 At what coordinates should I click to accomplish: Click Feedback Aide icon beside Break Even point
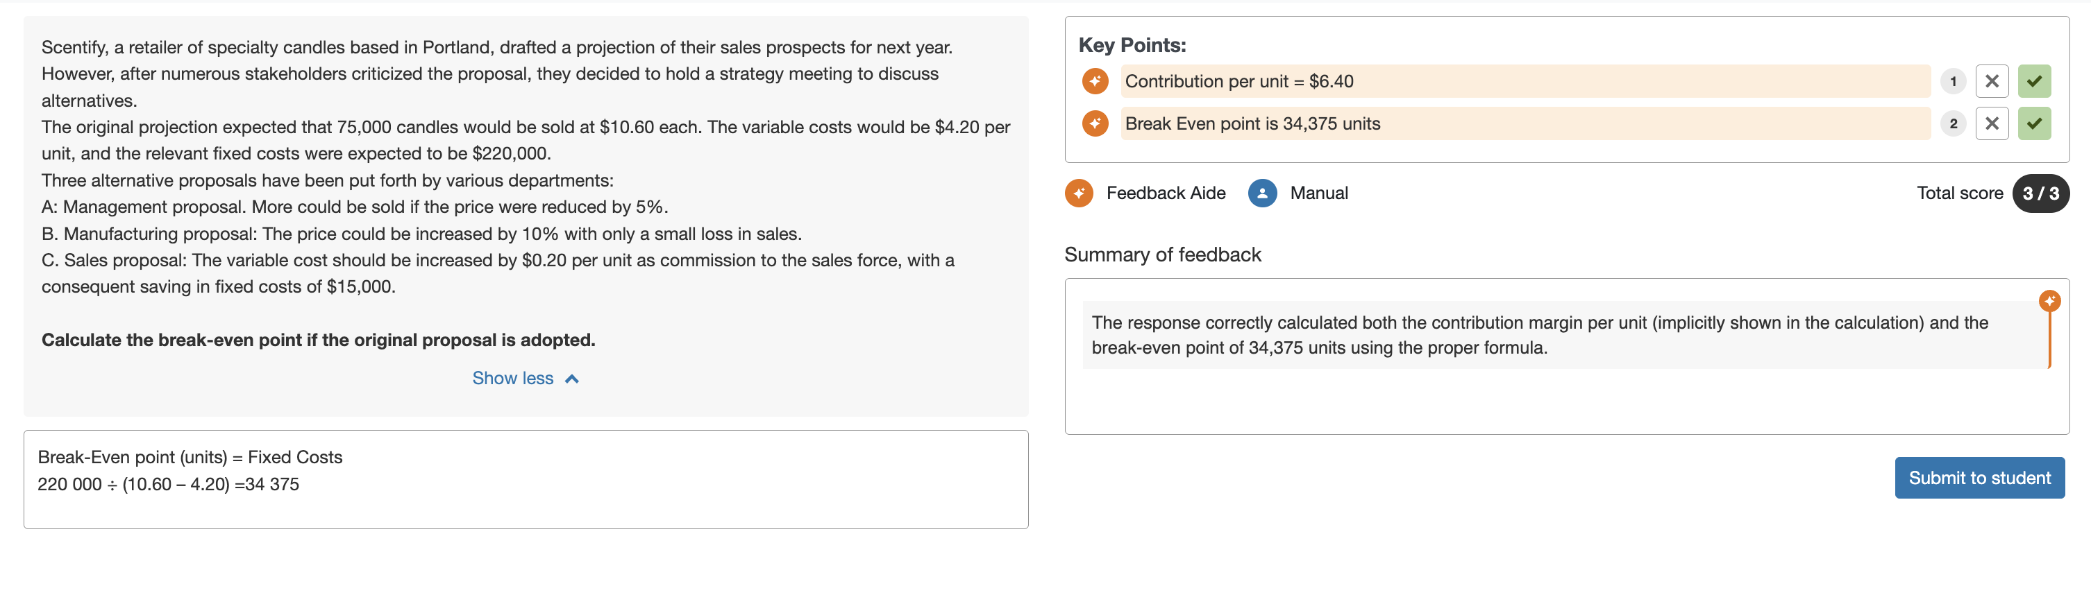(1095, 124)
